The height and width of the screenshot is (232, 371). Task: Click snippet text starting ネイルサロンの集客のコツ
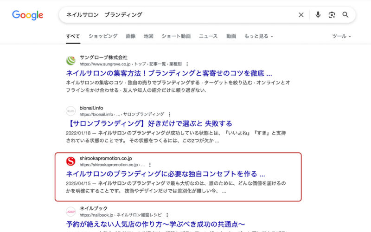coord(178,86)
